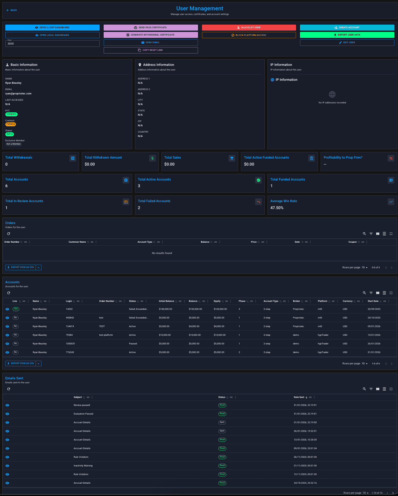Image resolution: width=398 pixels, height=496 pixels.
Task: Open Customer Name column actions menu
Action: (x=96, y=242)
